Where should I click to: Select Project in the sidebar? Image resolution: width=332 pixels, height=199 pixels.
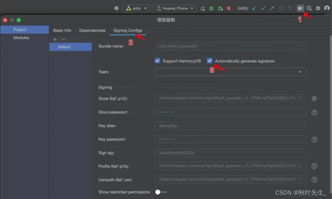click(25, 30)
